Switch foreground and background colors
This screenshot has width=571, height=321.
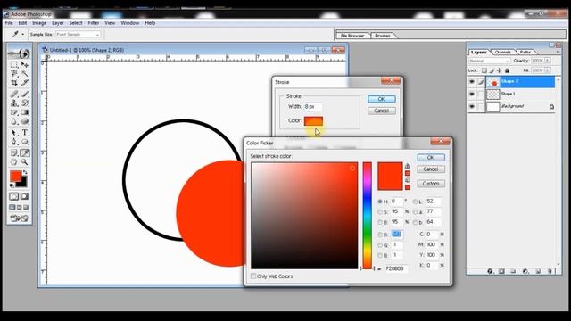pos(25,172)
